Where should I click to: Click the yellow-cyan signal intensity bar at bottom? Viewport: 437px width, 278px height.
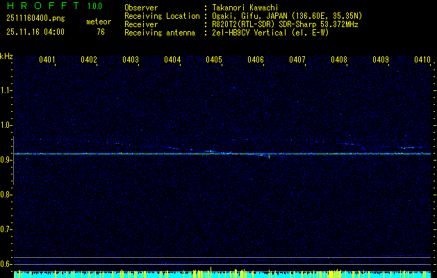click(222, 274)
